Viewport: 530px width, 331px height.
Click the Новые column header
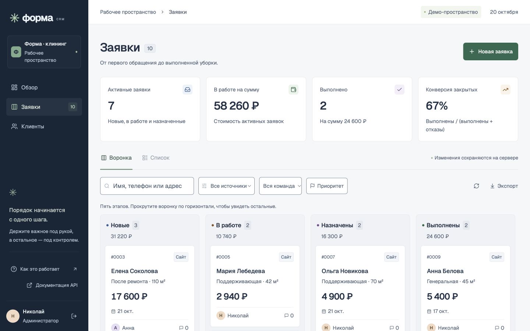click(120, 225)
